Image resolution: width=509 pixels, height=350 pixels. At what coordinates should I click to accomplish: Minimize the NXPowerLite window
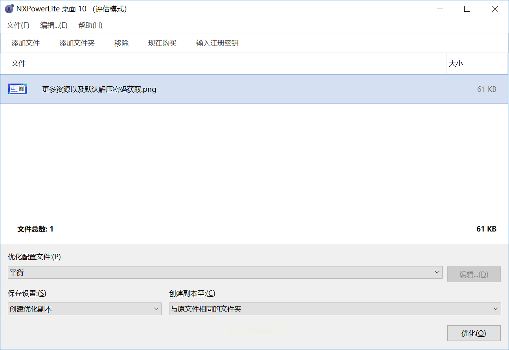pyautogui.click(x=439, y=9)
